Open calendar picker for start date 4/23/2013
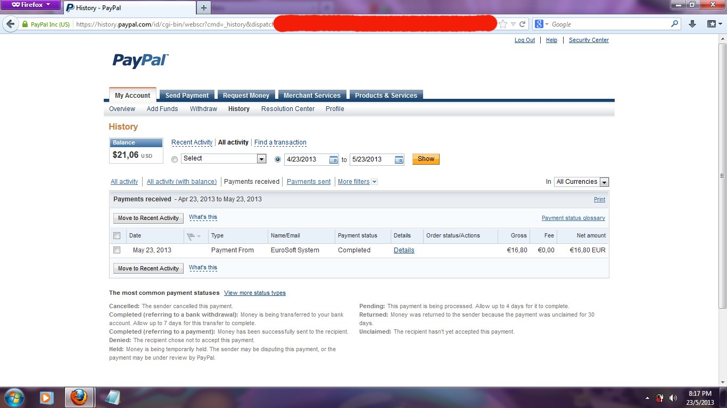The height and width of the screenshot is (408, 727). coord(334,159)
